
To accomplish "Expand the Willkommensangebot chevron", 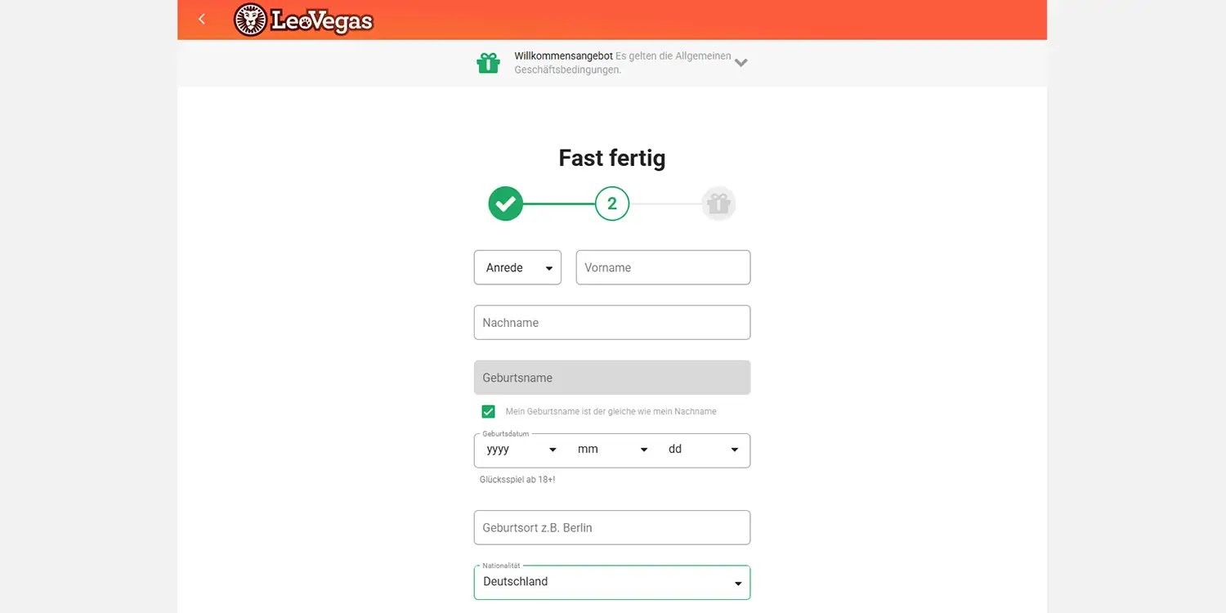I will 741,62.
